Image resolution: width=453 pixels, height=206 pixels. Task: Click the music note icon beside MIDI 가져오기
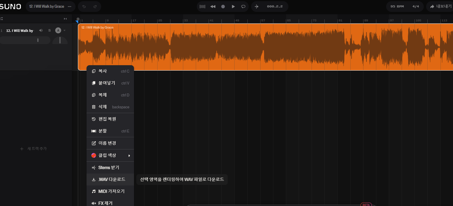click(x=94, y=191)
